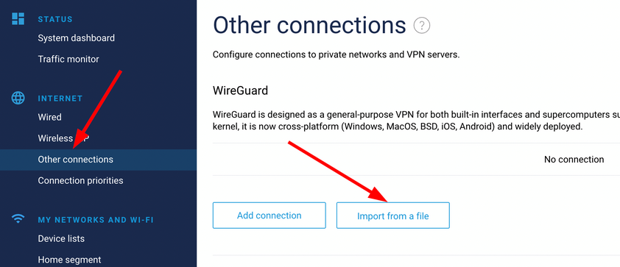Select the highlighted Other connections item
The height and width of the screenshot is (267, 620).
98,160
